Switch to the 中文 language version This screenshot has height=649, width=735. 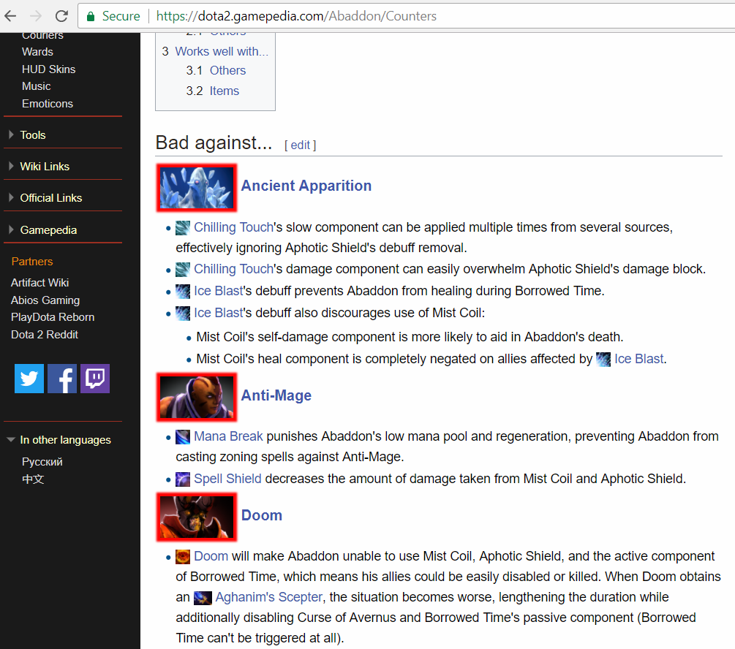coord(33,479)
